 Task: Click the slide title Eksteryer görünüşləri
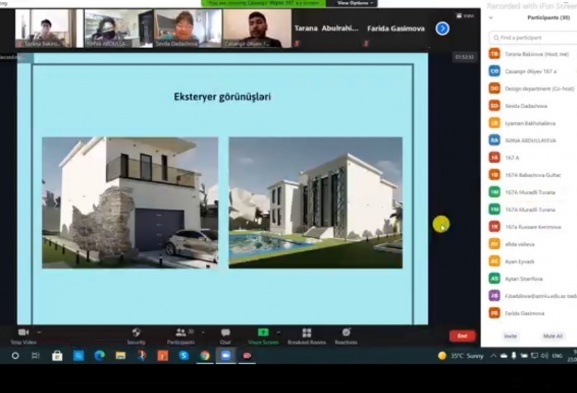click(x=223, y=97)
